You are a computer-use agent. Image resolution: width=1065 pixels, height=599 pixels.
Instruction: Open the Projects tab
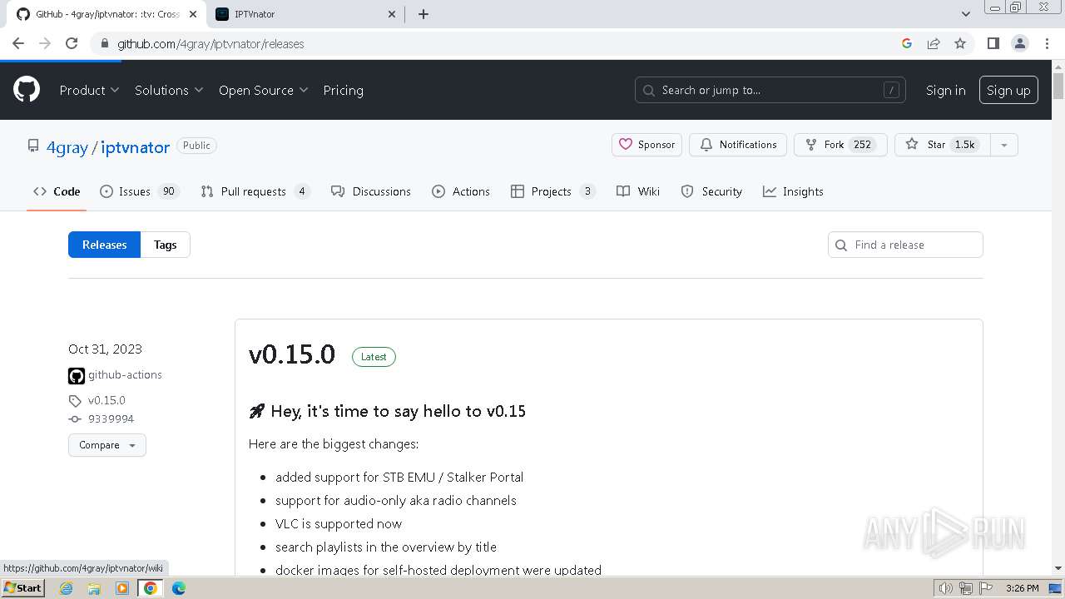tap(553, 191)
